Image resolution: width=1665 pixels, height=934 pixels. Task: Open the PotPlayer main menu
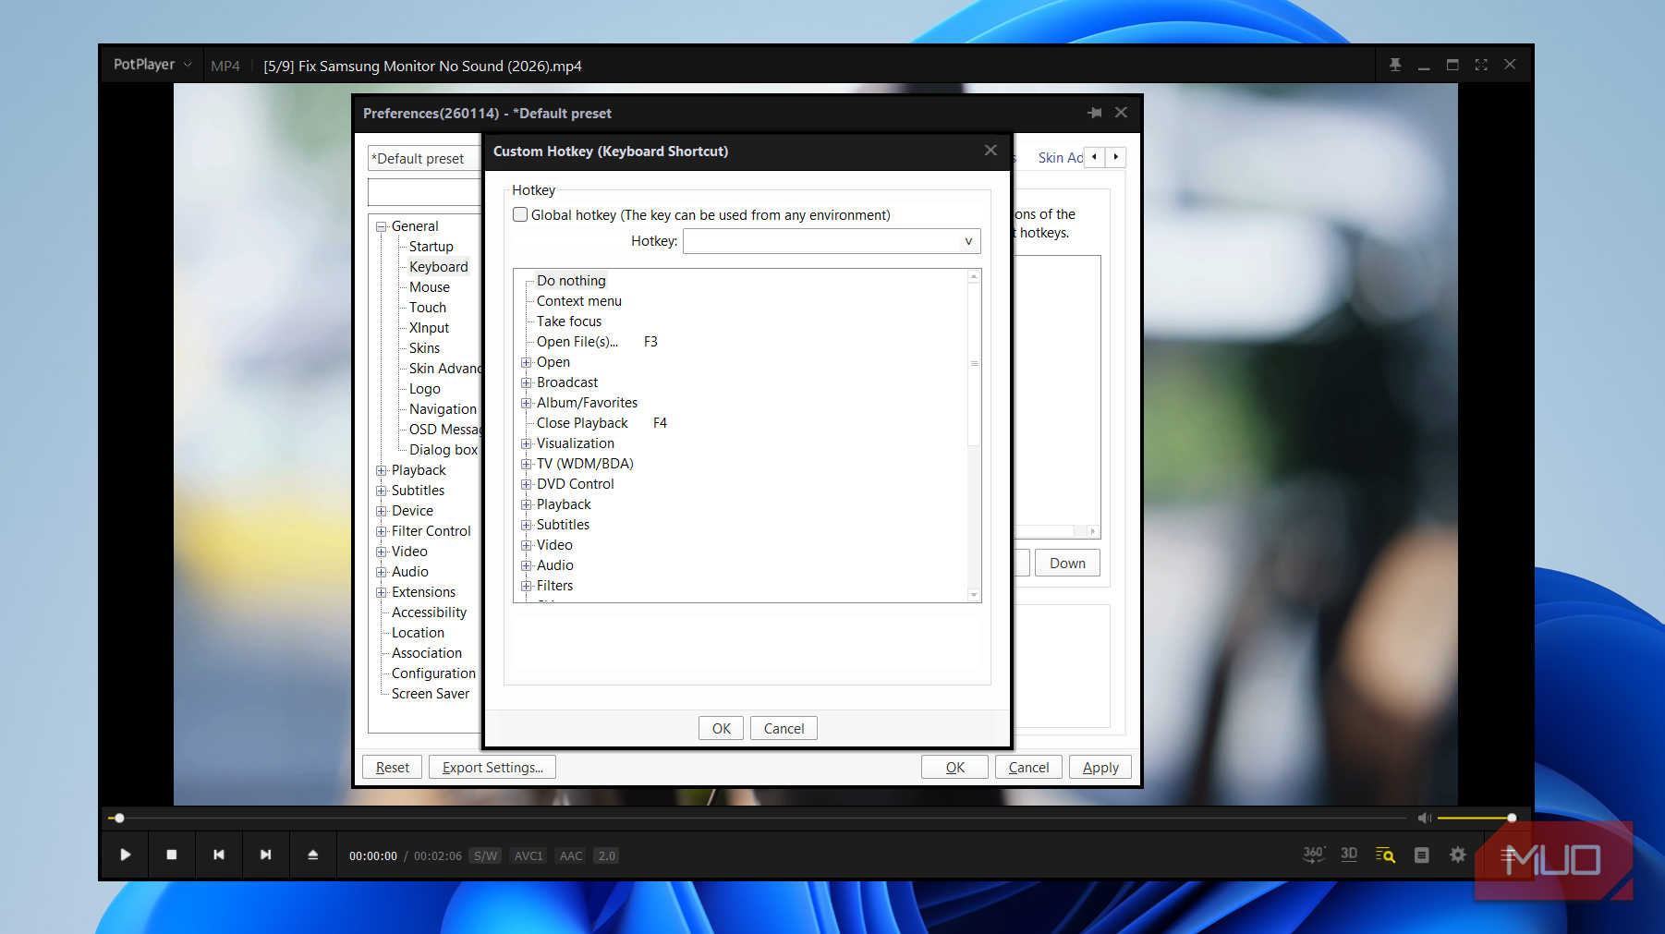[152, 65]
